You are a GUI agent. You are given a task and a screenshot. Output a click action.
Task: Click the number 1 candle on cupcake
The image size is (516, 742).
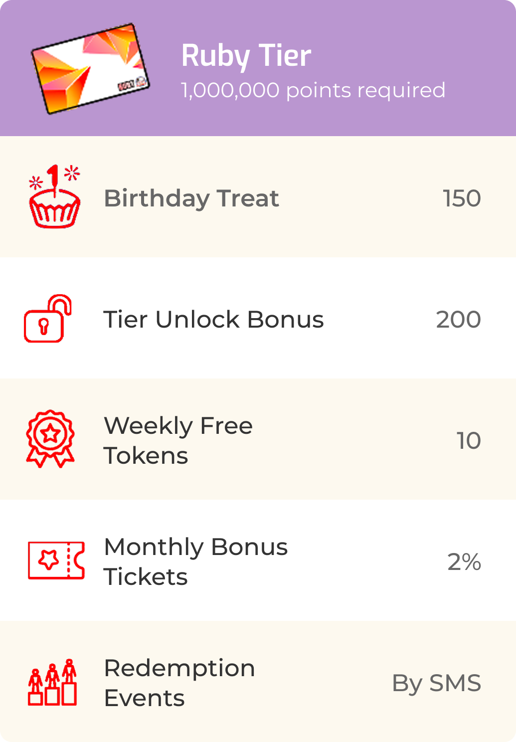(54, 177)
